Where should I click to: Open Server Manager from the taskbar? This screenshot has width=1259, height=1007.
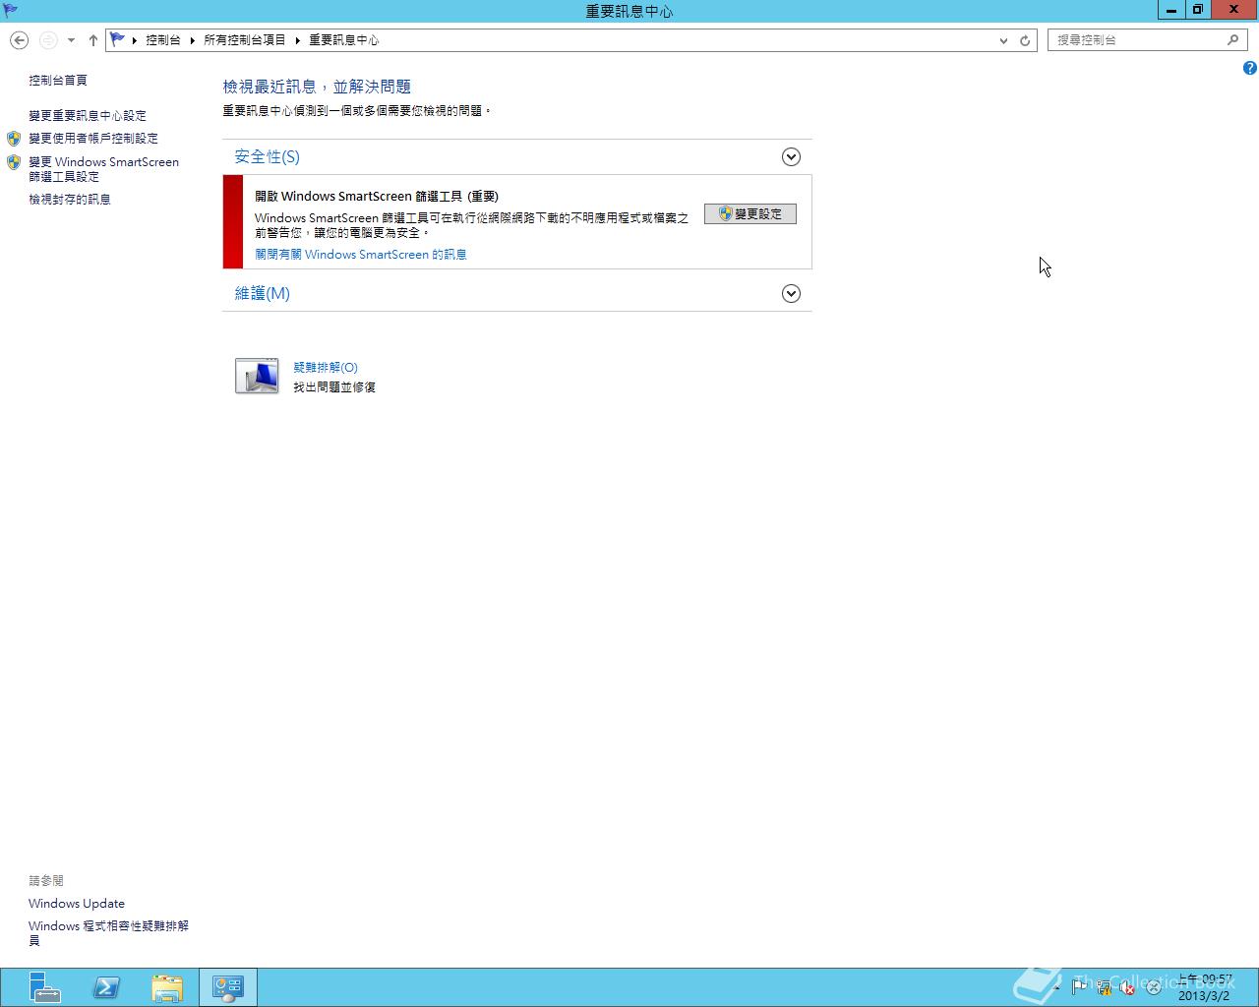[x=44, y=987]
